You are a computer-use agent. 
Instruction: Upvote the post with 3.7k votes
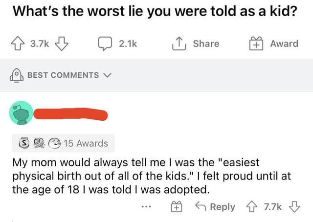coord(18,44)
